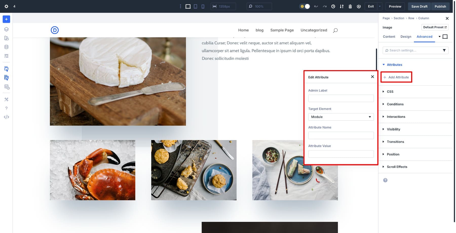Screen dimensions: 456x233
Task: Open the Layers icon in left sidebar
Action: tap(6, 29)
